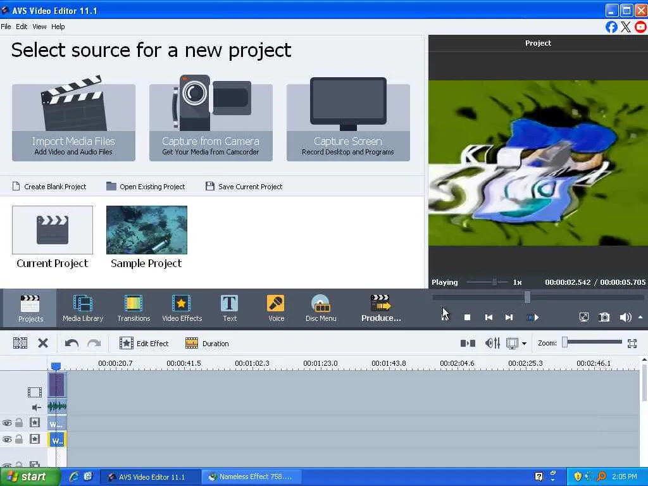Click the Duration button
The height and width of the screenshot is (486, 648).
tap(207, 344)
